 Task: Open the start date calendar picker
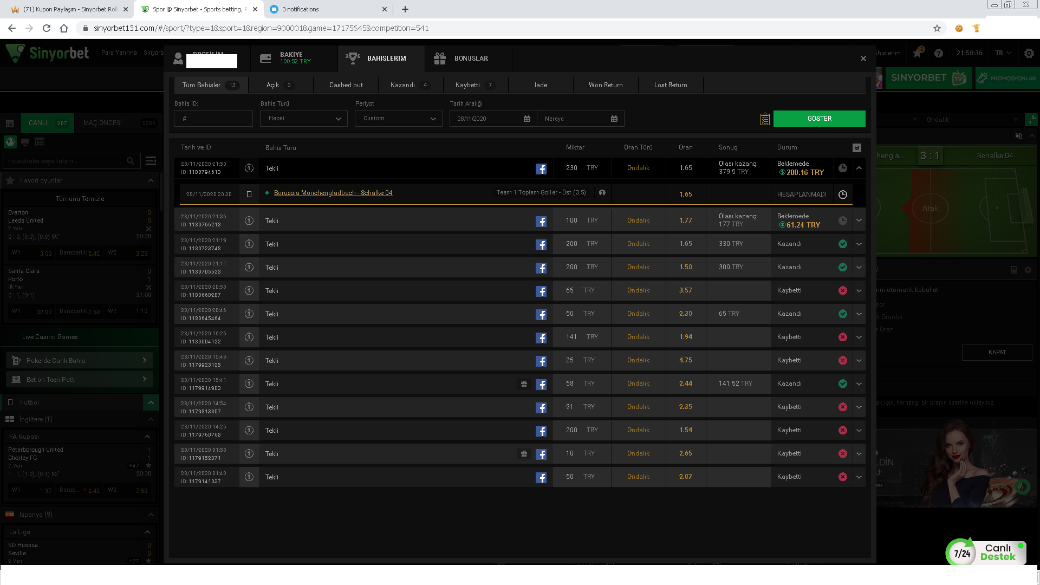(x=527, y=119)
